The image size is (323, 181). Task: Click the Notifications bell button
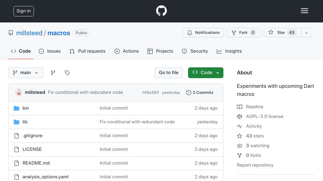point(203,33)
